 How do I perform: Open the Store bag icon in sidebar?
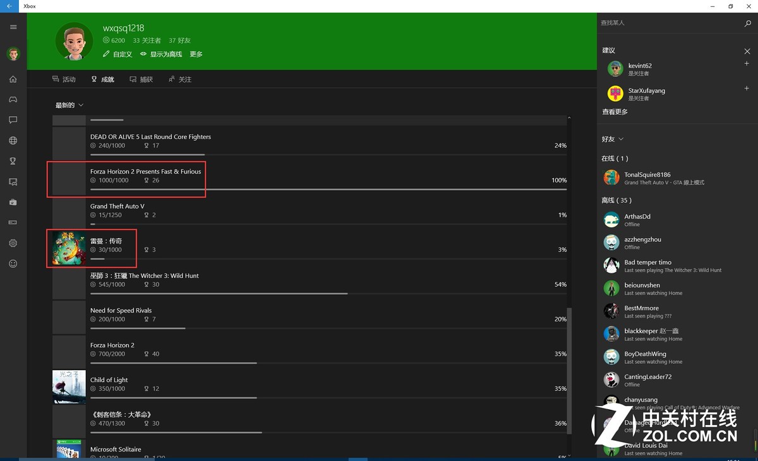click(x=13, y=202)
